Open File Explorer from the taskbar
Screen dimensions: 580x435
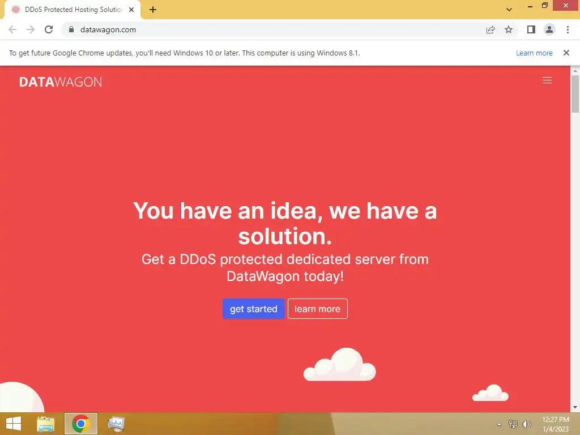tap(46, 424)
